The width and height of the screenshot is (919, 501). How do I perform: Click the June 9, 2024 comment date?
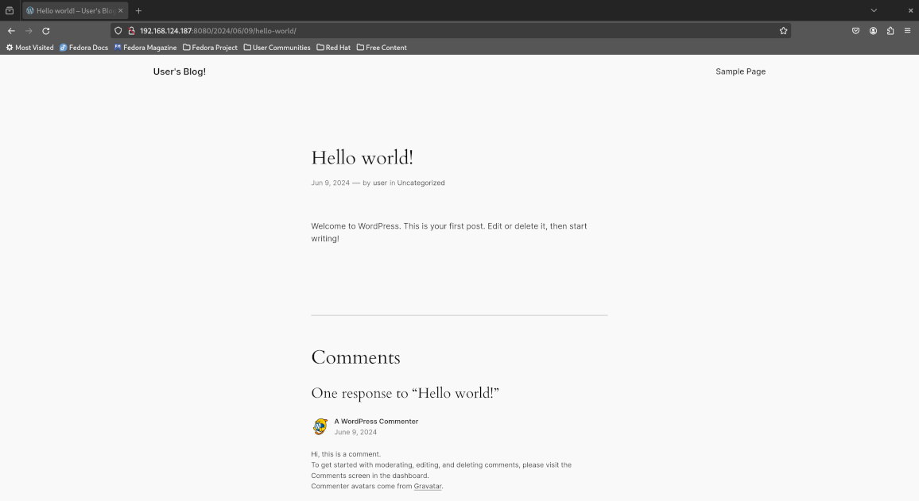coord(355,432)
